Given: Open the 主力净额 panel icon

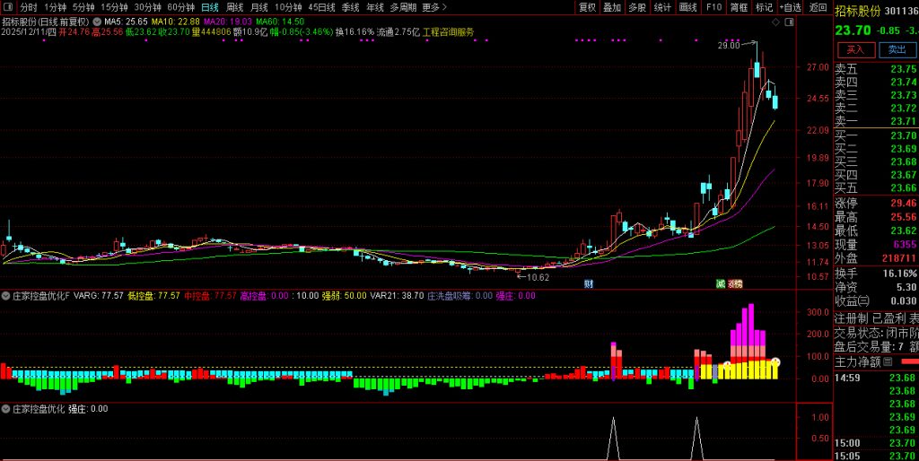Looking at the screenshot, I should [x=888, y=362].
